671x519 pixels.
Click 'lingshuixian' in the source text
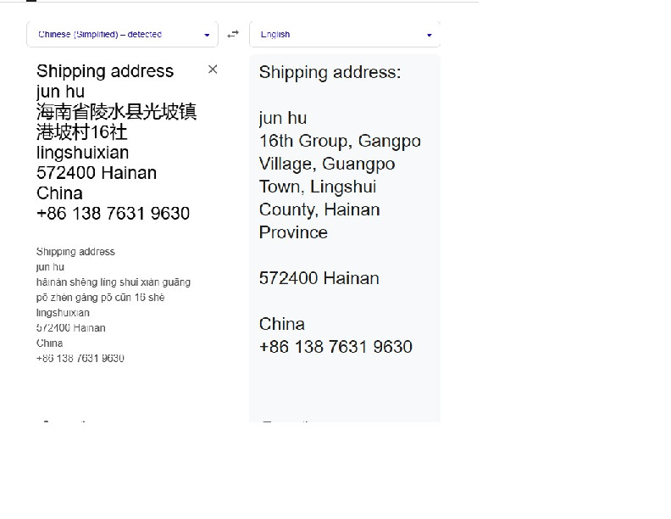tap(82, 153)
